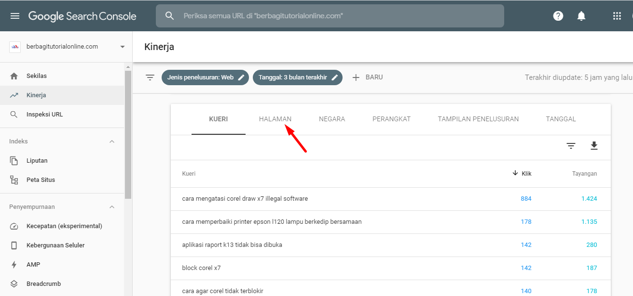This screenshot has height=296, width=633.
Task: Open the hamburger main menu
Action: point(15,16)
